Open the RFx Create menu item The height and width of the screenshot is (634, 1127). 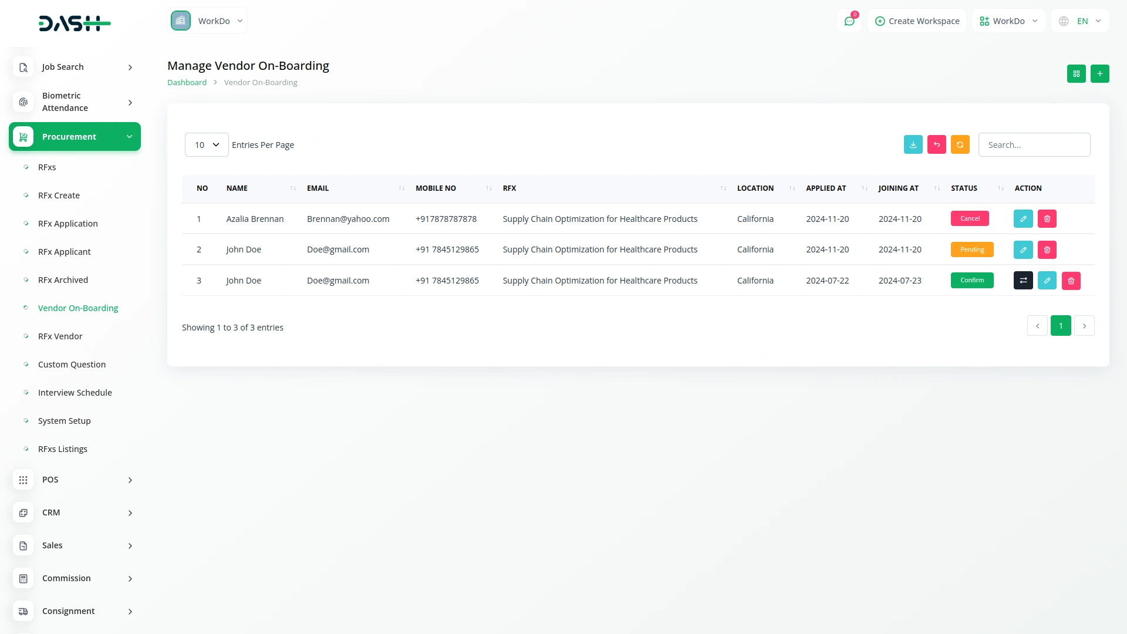pyautogui.click(x=59, y=195)
